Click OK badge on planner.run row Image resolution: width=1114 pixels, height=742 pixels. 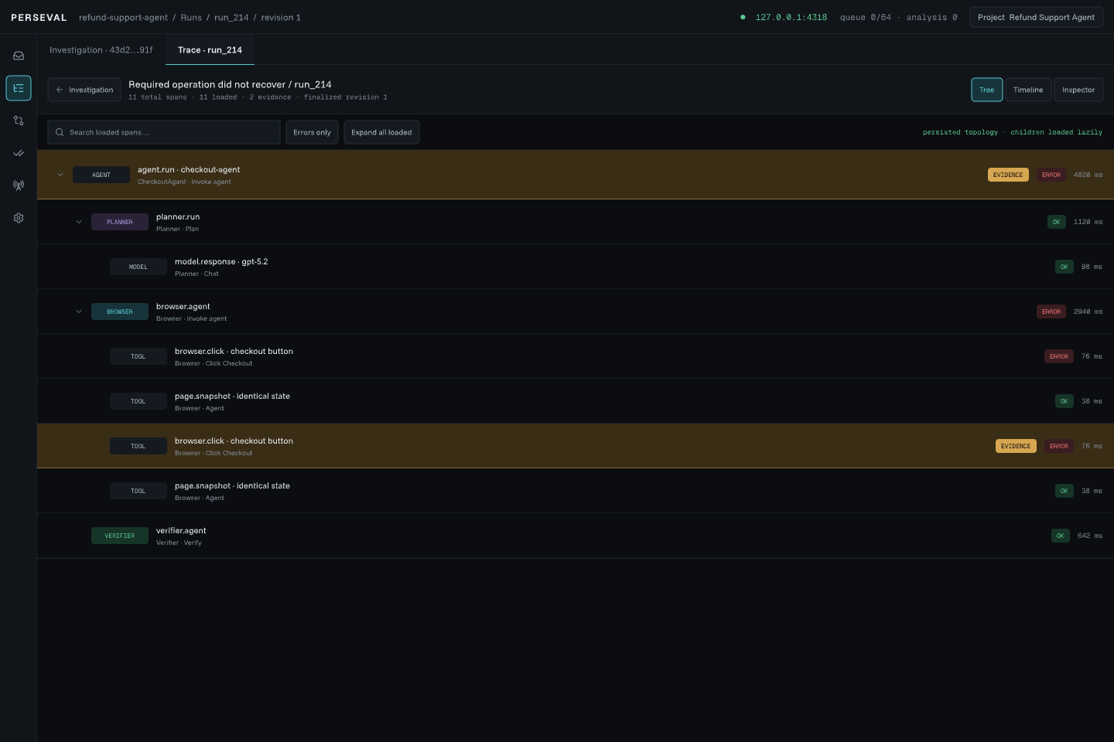pyautogui.click(x=1057, y=222)
